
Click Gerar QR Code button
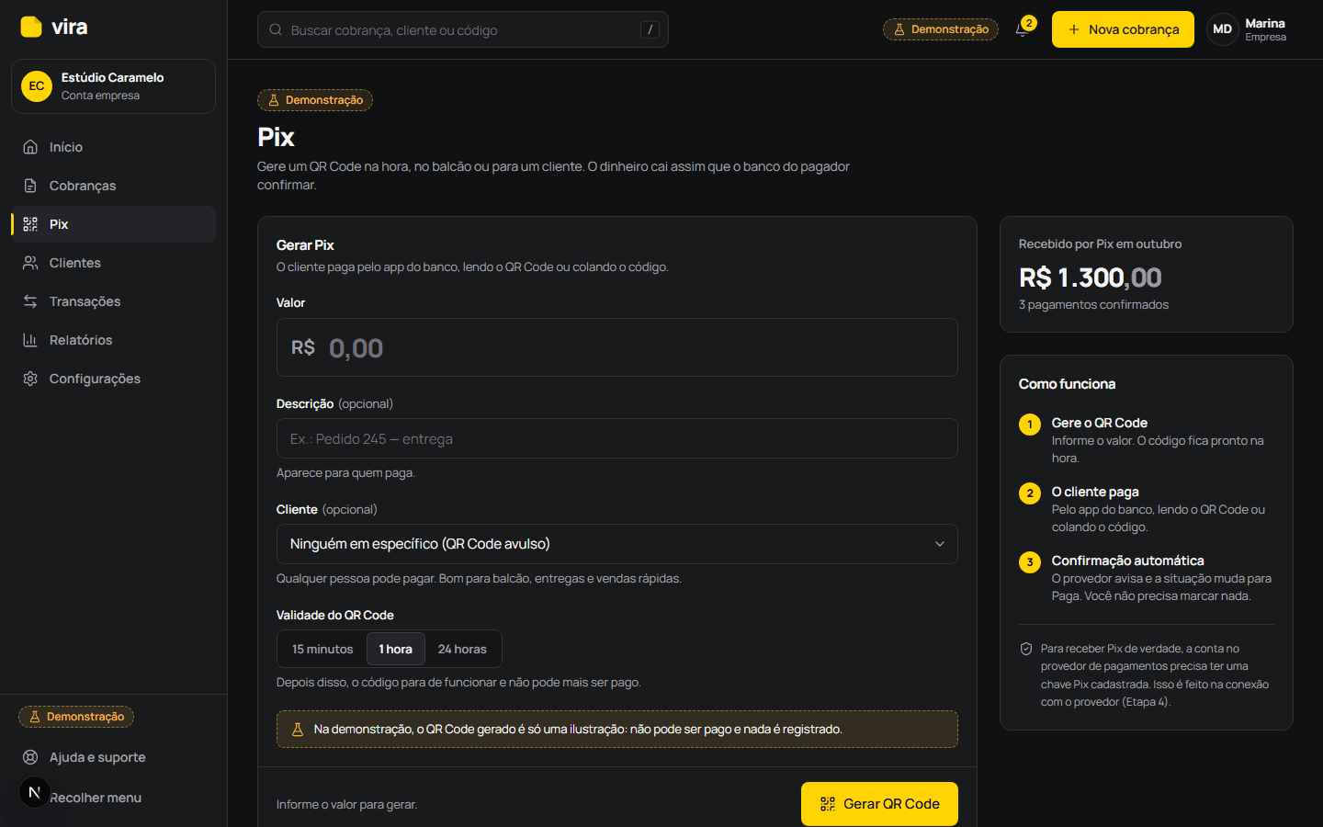879,804
